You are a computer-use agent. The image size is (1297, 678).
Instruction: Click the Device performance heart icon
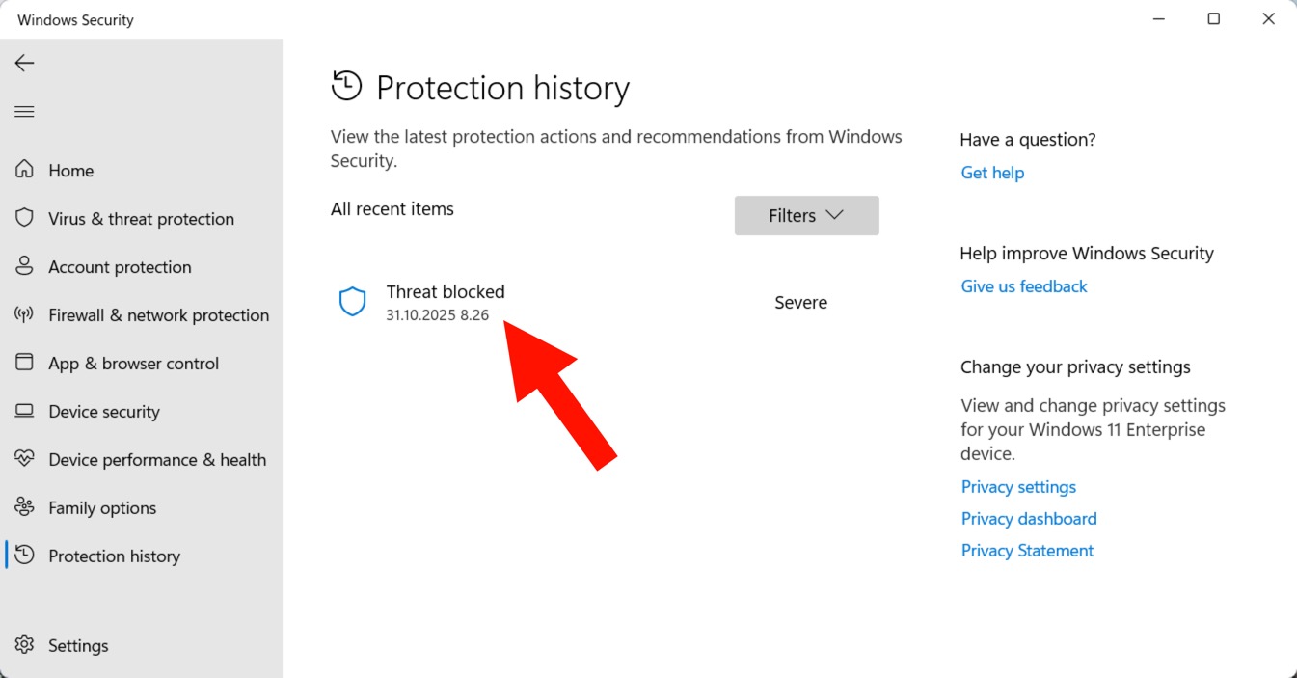[x=25, y=459]
